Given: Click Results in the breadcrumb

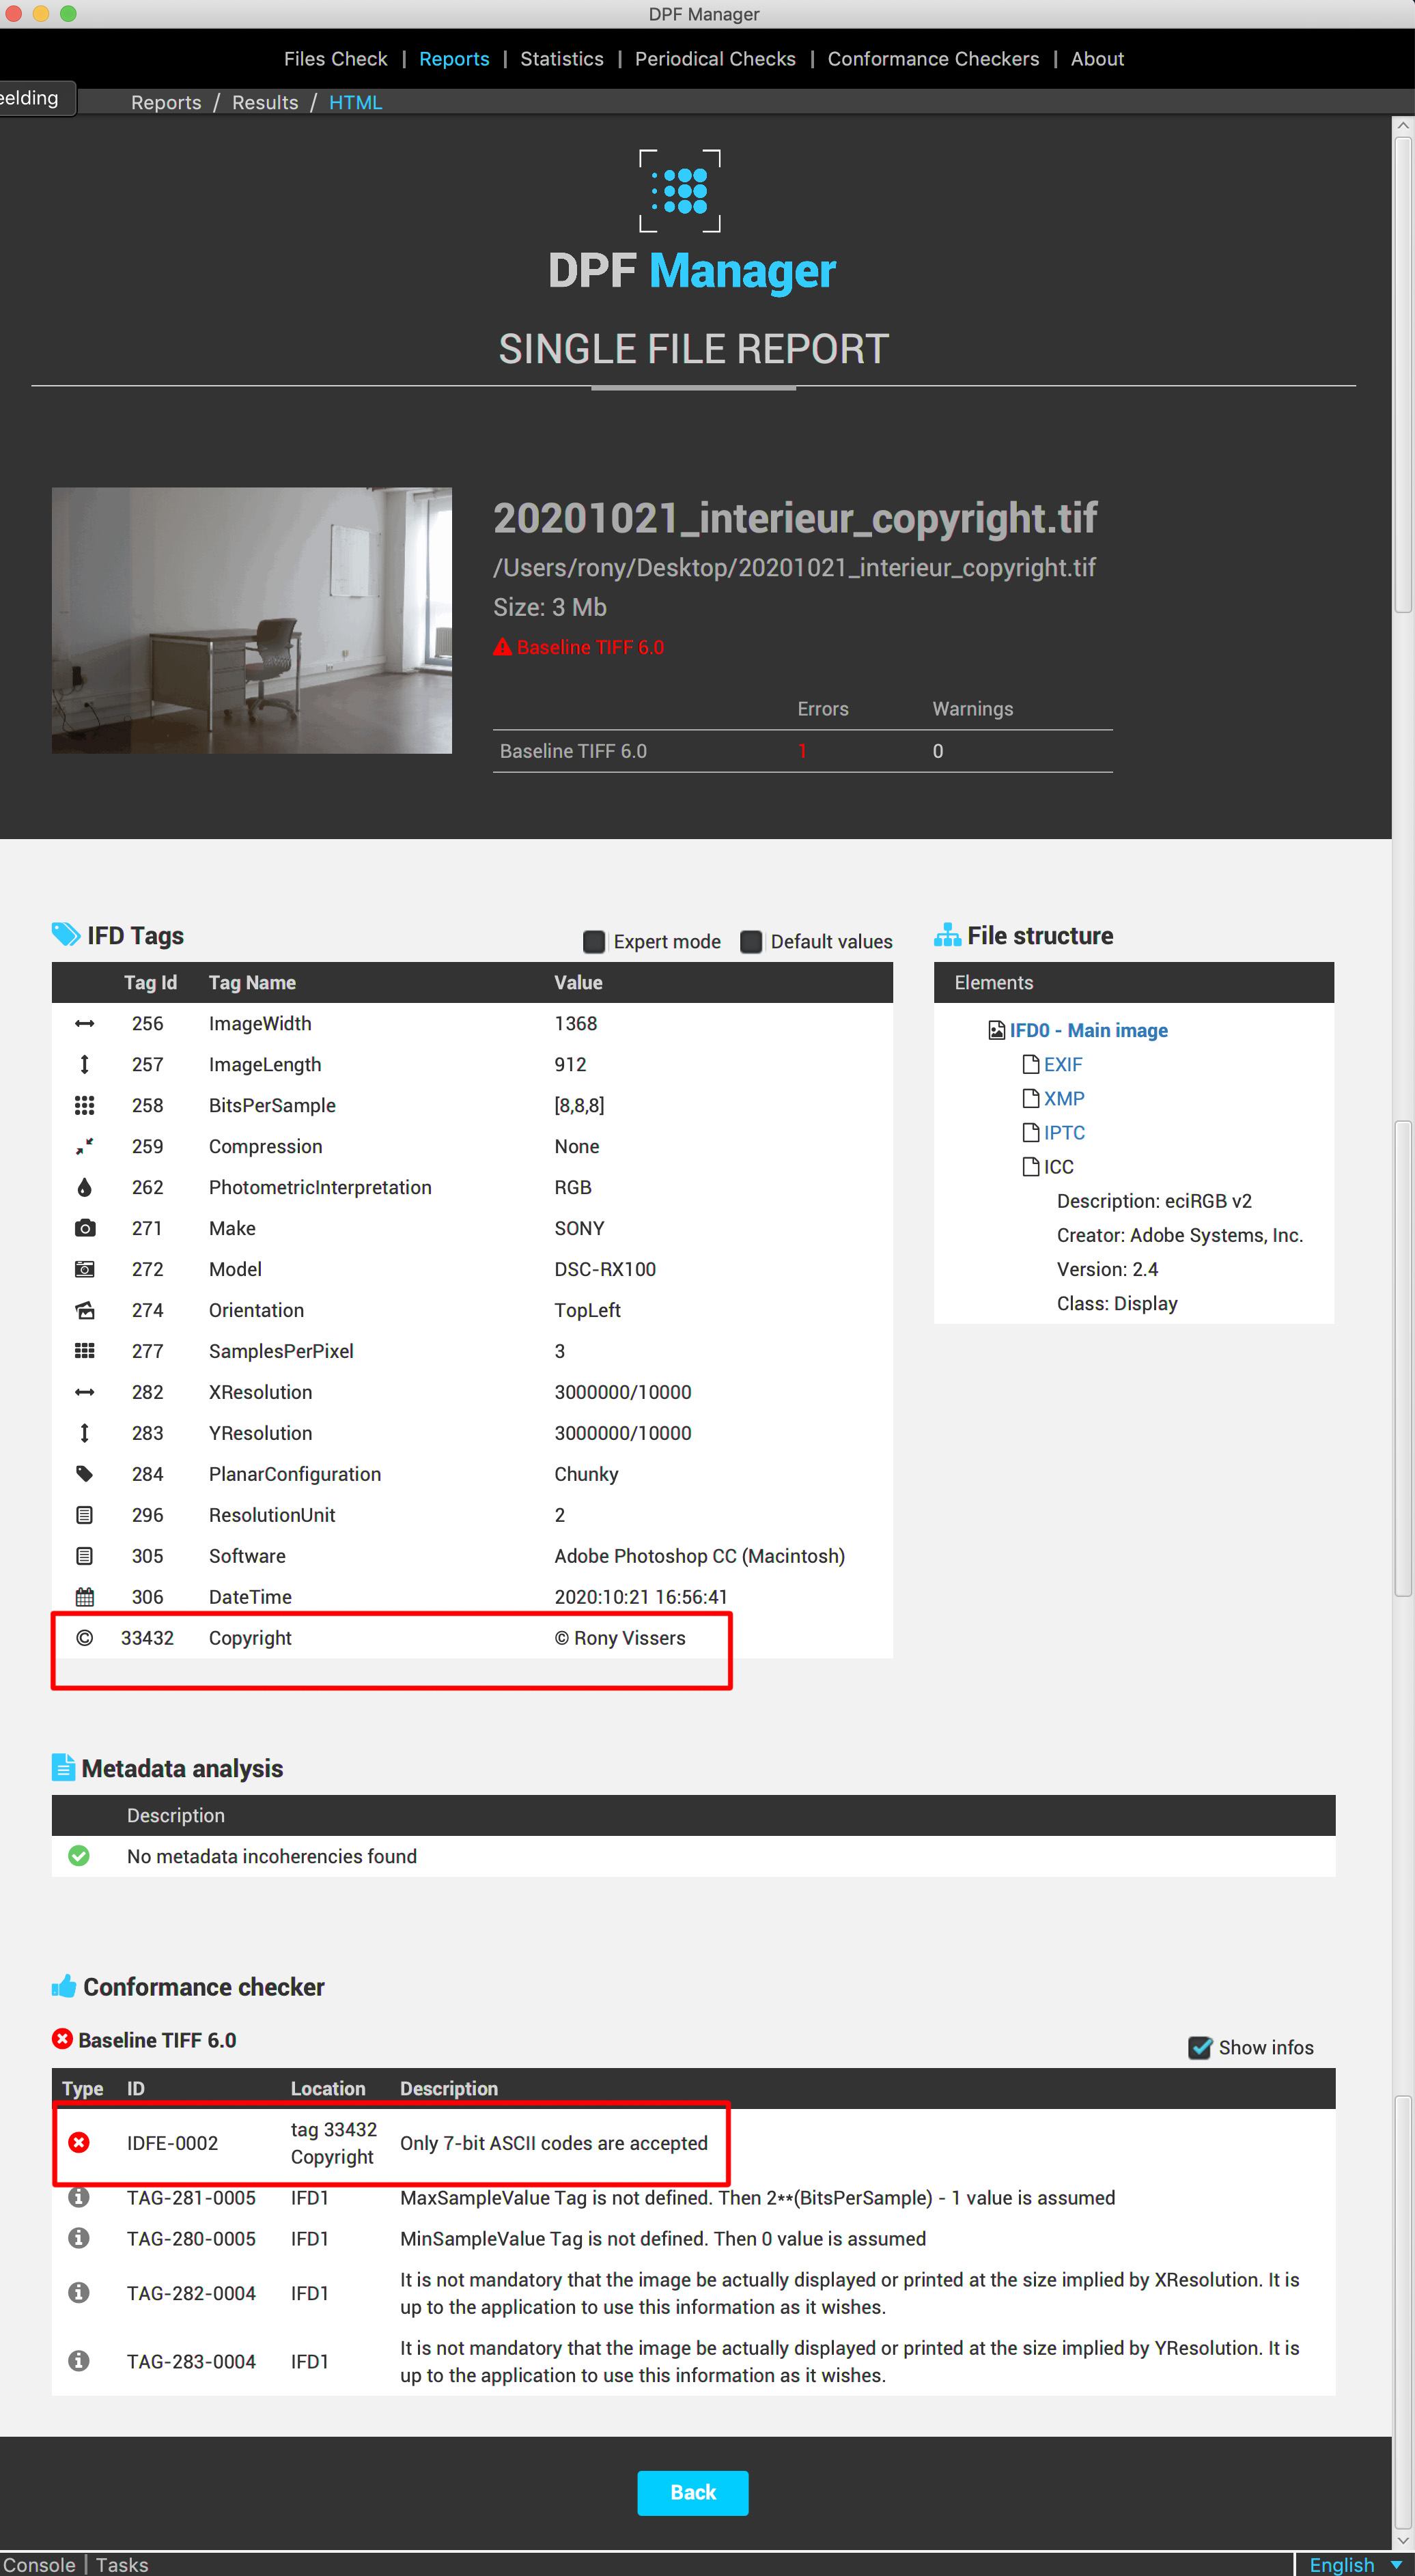Looking at the screenshot, I should pos(265,103).
